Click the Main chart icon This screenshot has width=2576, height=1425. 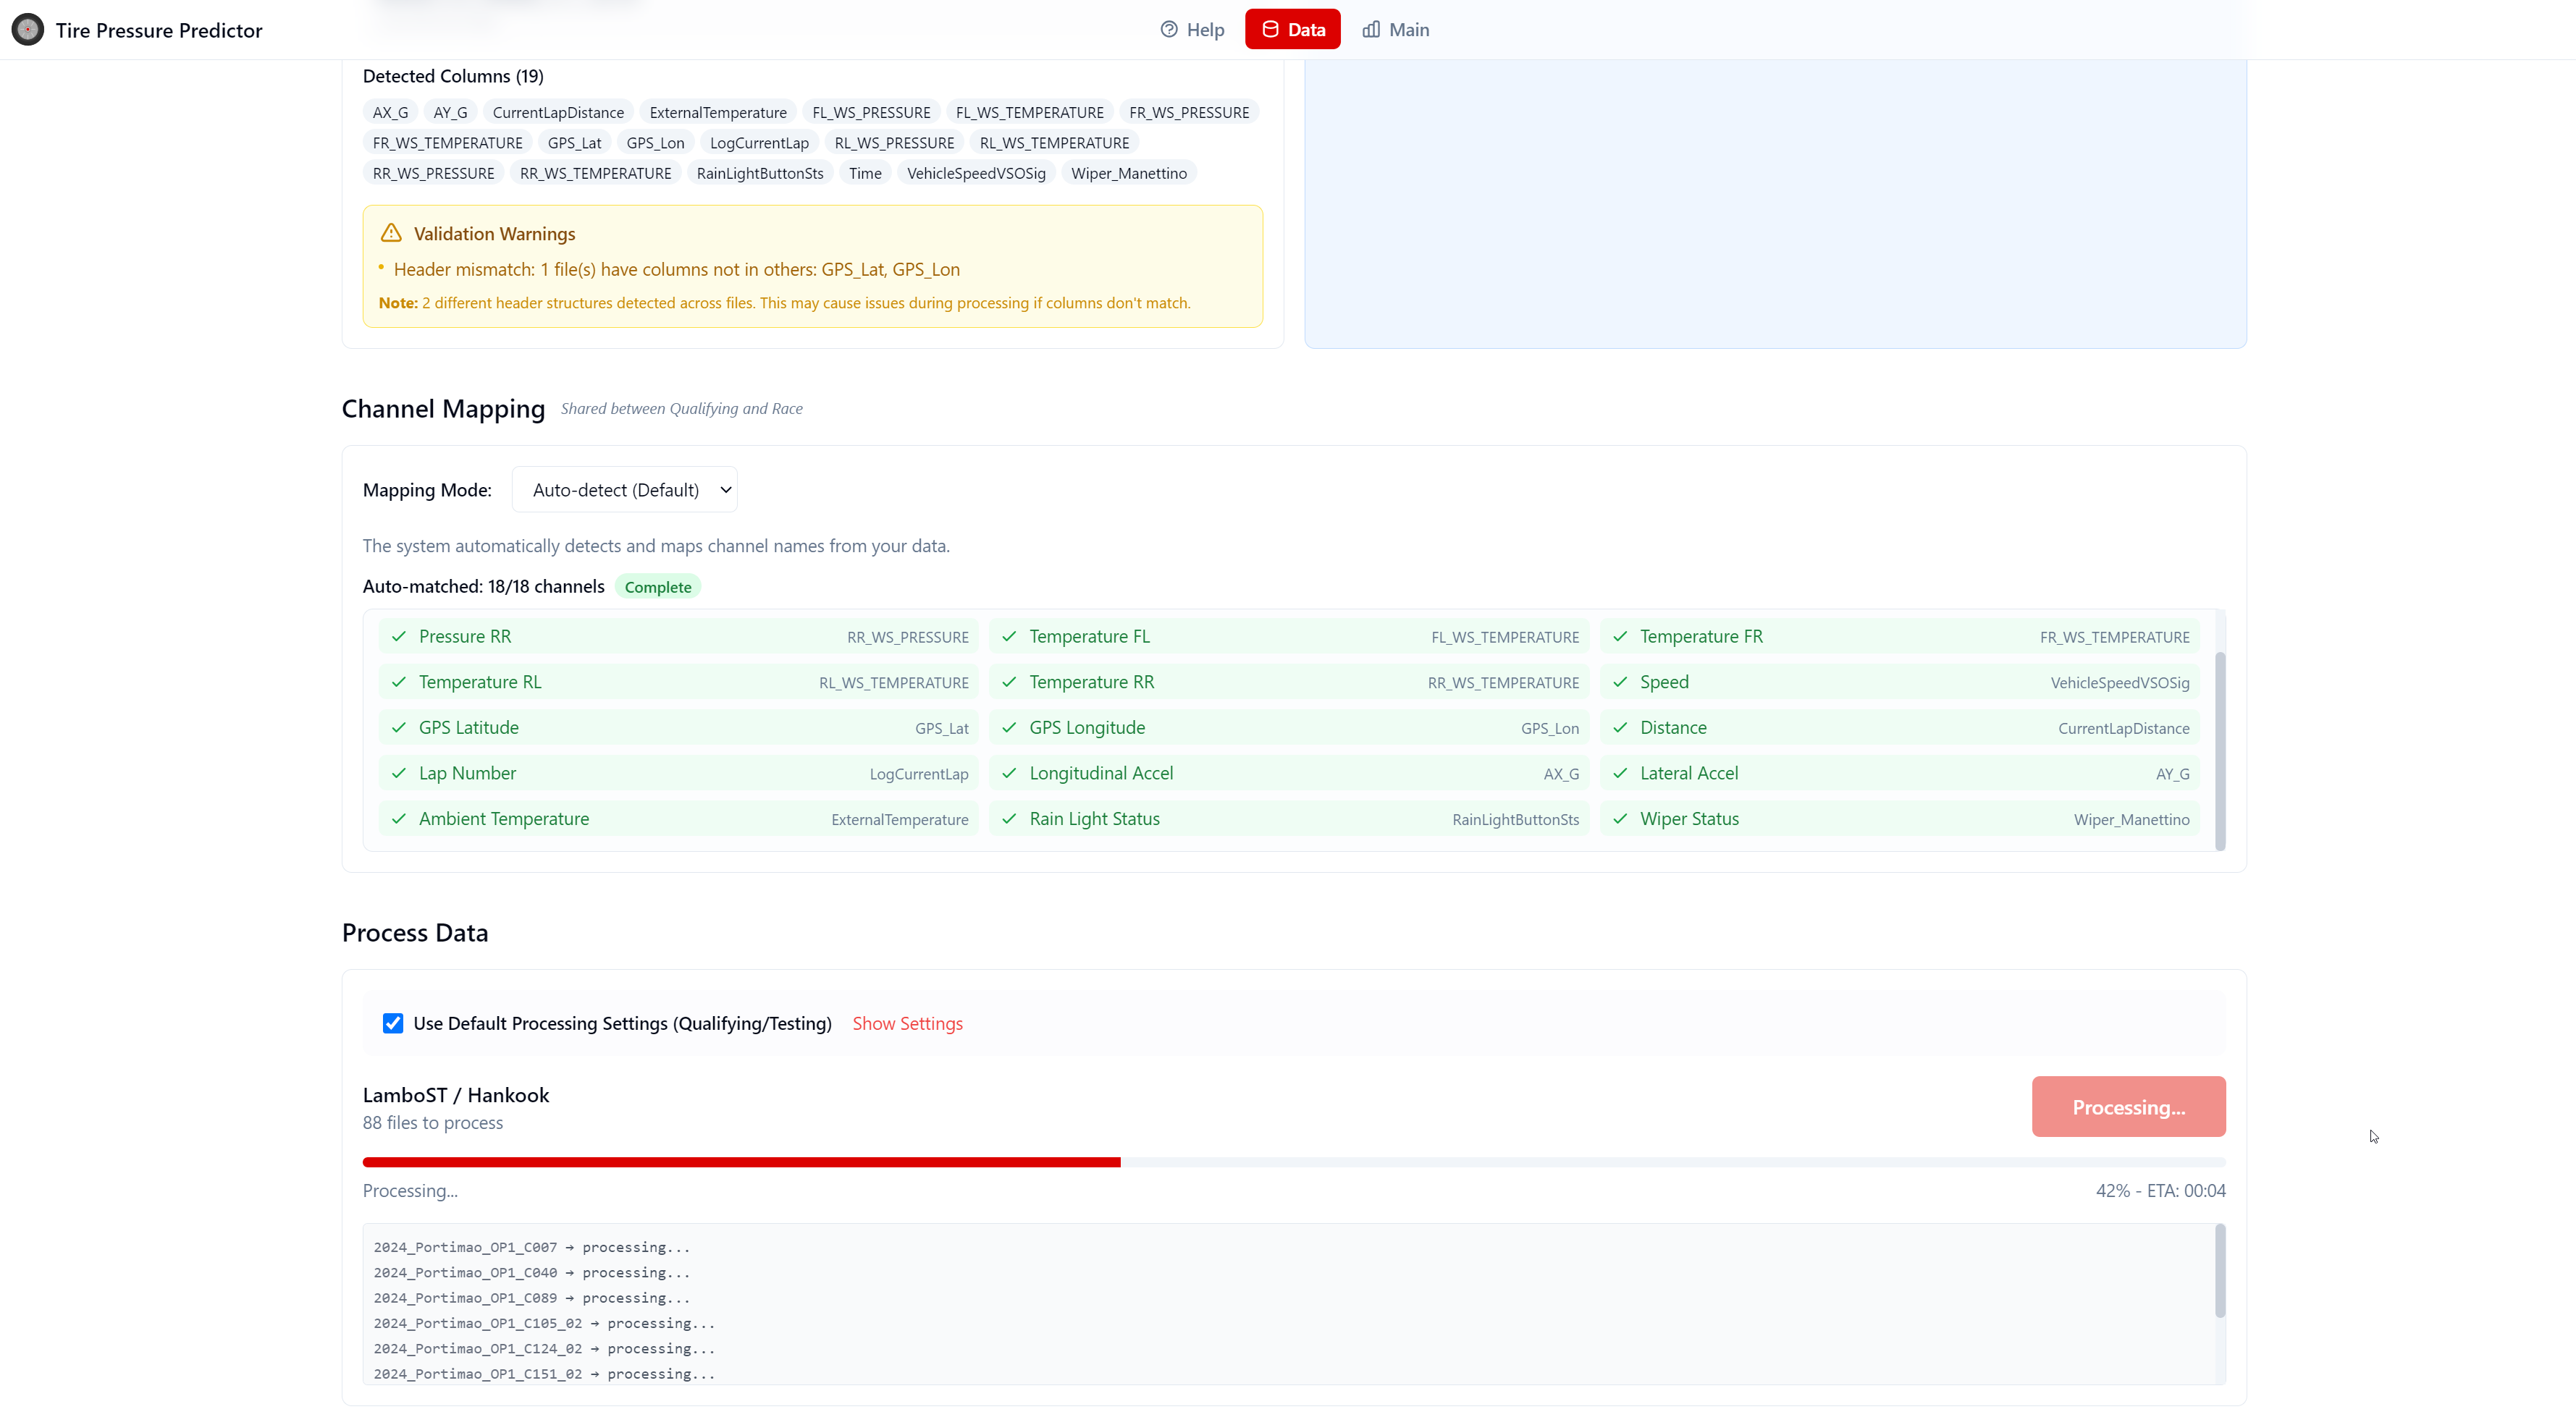(1370, 29)
